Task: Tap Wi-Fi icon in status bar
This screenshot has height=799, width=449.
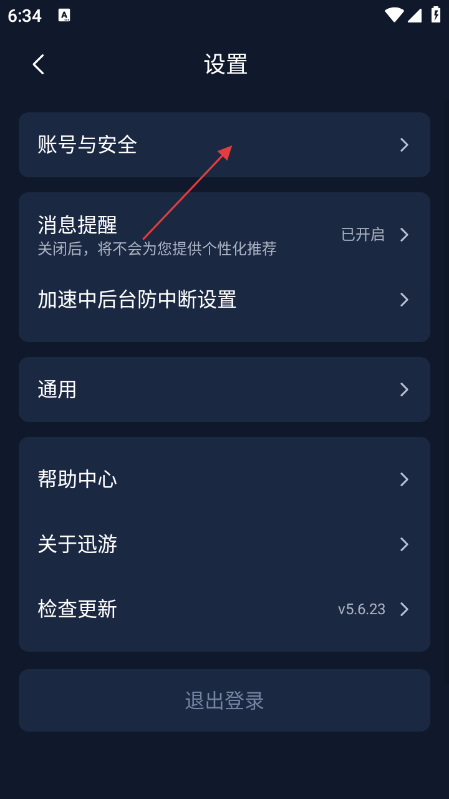Action: pos(394,15)
